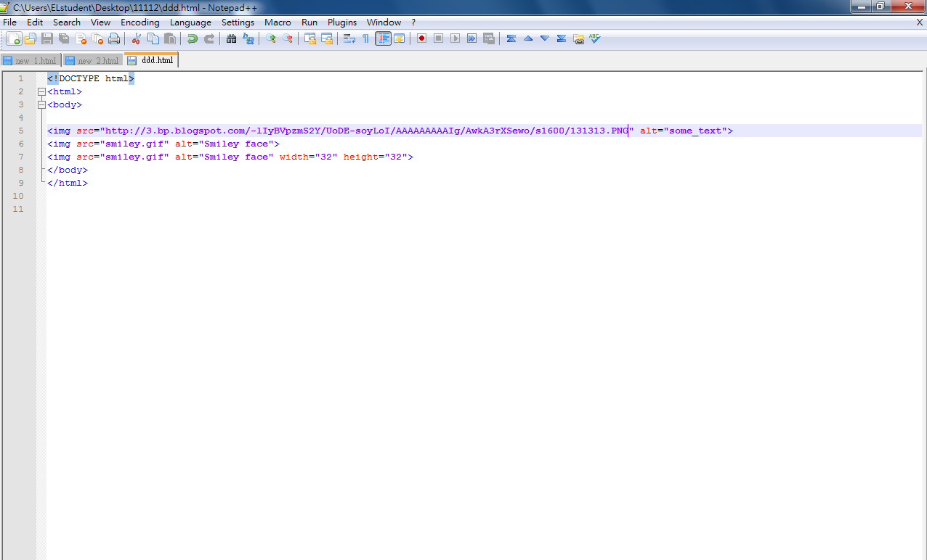Switch to the new 1.html tab
This screenshot has width=927, height=560.
tap(31, 60)
